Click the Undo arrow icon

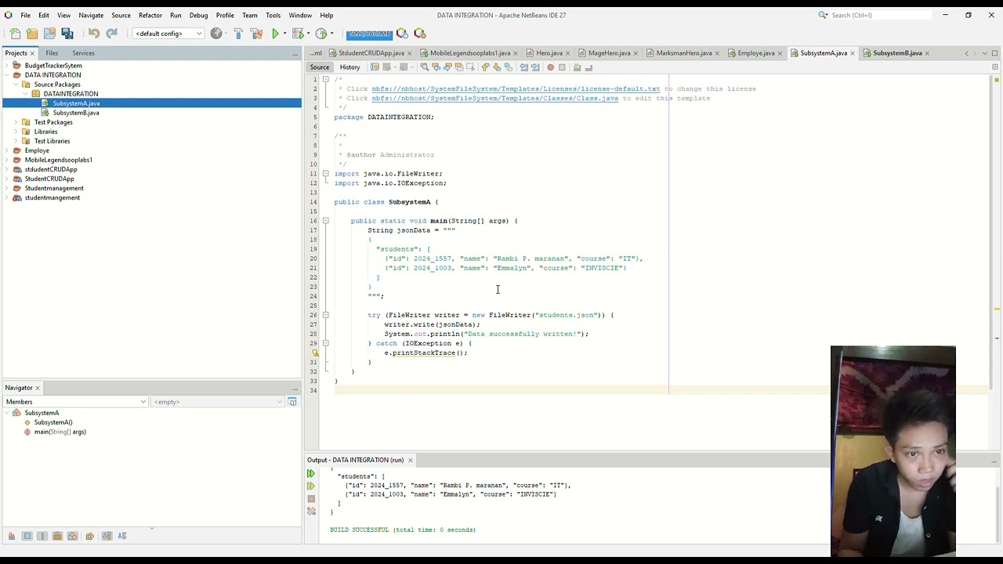pos(94,34)
